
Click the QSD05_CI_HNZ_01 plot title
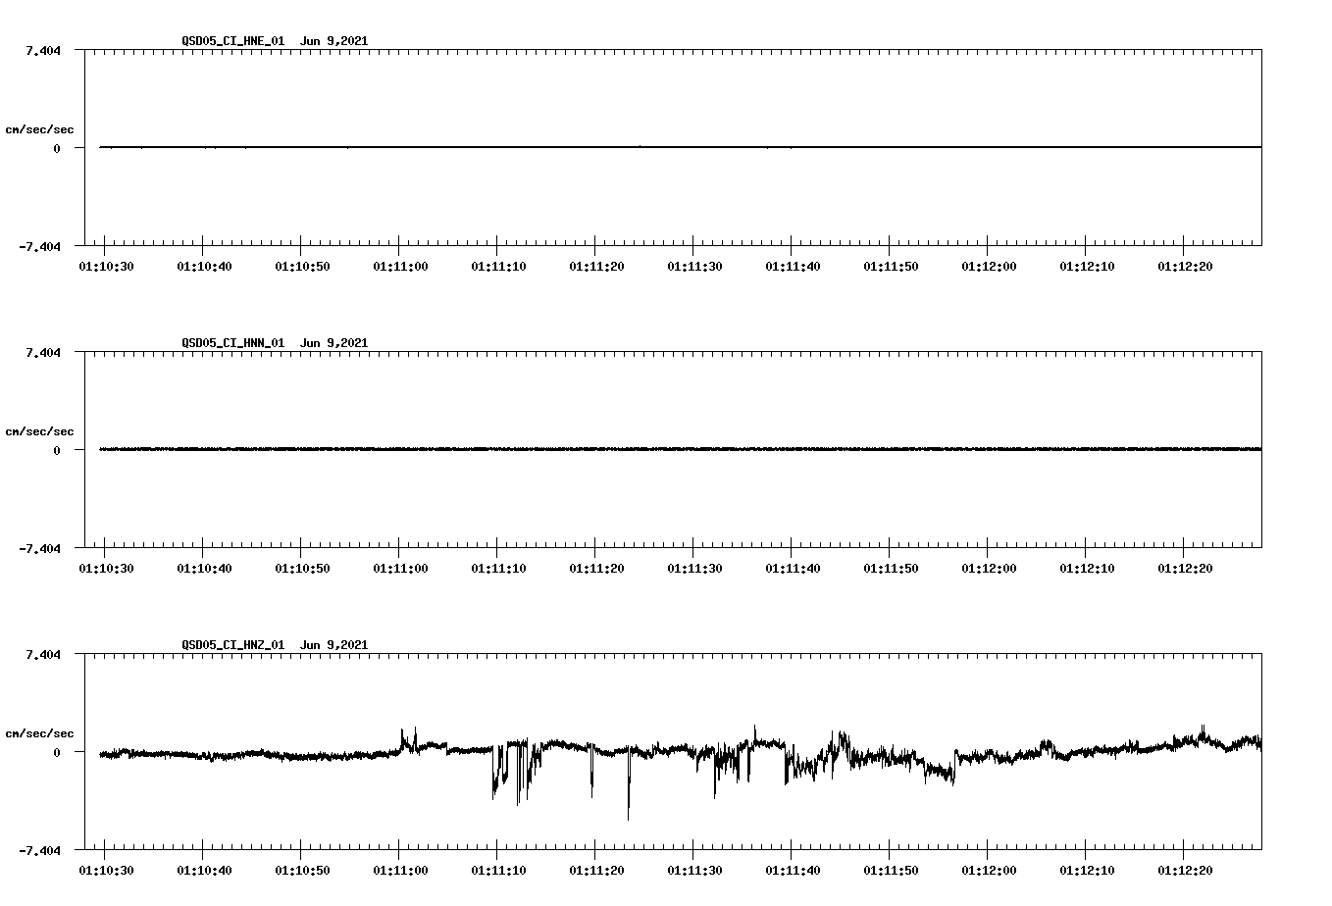(275, 645)
